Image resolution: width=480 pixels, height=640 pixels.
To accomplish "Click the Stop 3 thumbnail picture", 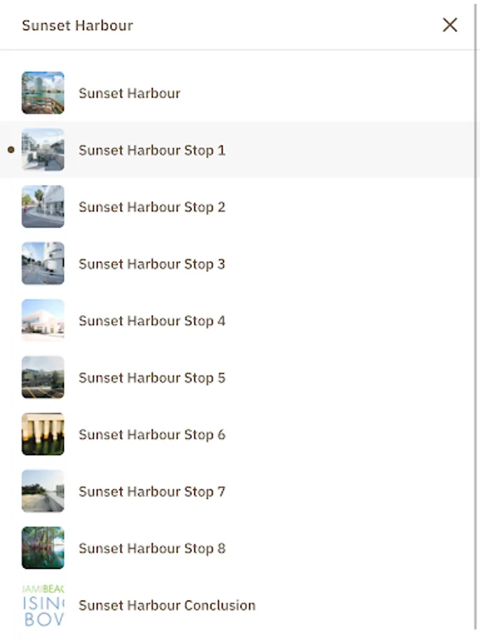I will point(43,264).
